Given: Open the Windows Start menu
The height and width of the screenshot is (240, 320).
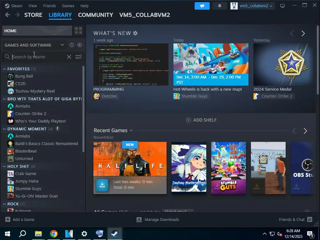Looking at the screenshot, I should (7, 234).
